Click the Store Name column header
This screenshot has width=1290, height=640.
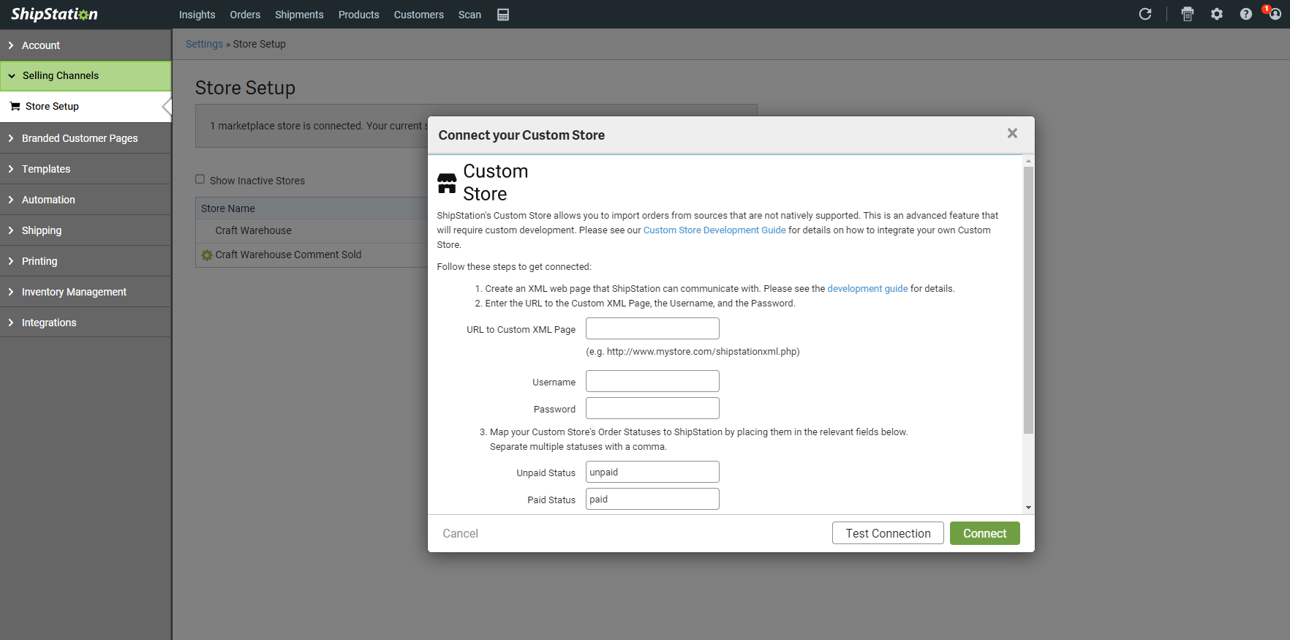click(x=312, y=208)
